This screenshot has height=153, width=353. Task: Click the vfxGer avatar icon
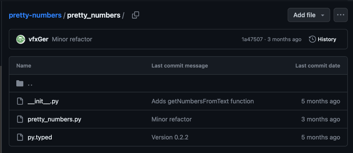[x=21, y=39]
